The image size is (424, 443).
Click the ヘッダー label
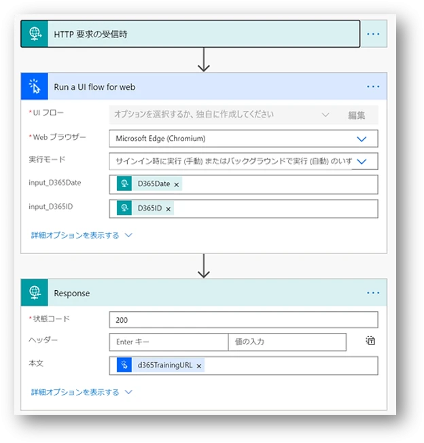coord(43,340)
